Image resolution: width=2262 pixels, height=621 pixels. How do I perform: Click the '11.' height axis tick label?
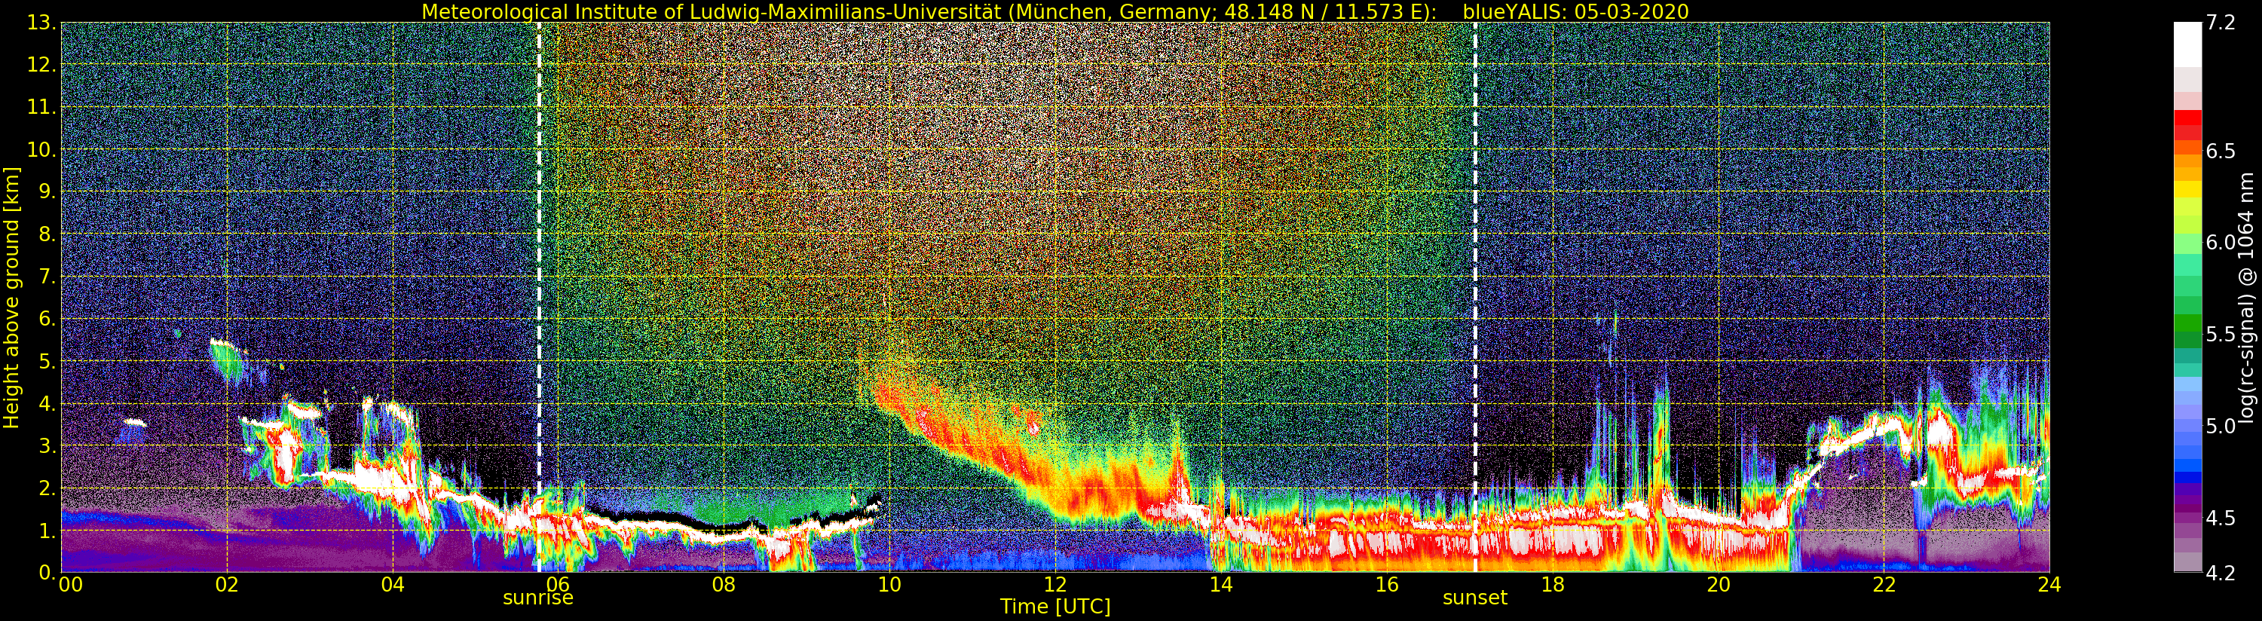pyautogui.click(x=42, y=107)
